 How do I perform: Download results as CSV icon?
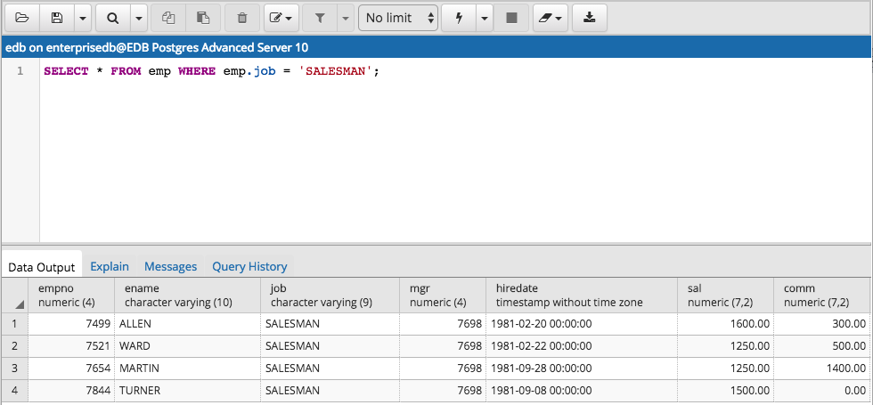pyautogui.click(x=590, y=18)
